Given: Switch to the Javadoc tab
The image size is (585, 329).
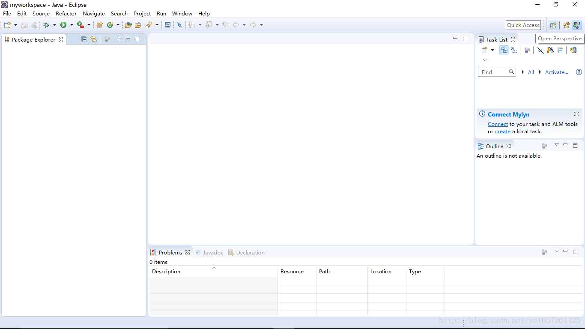Looking at the screenshot, I should [210, 252].
